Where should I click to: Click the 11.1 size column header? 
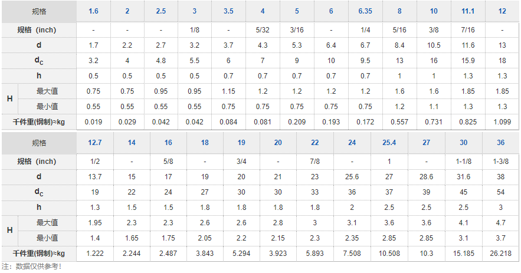point(468,11)
